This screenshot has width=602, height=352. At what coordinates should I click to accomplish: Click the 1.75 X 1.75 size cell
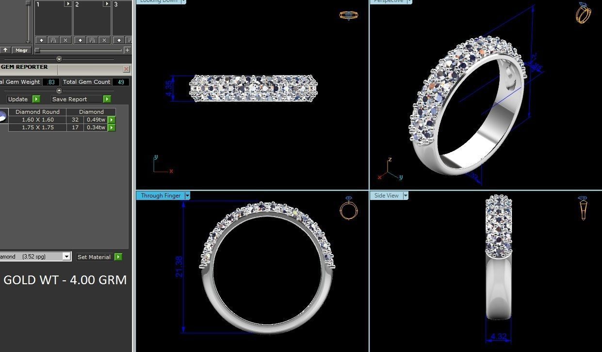[38, 127]
